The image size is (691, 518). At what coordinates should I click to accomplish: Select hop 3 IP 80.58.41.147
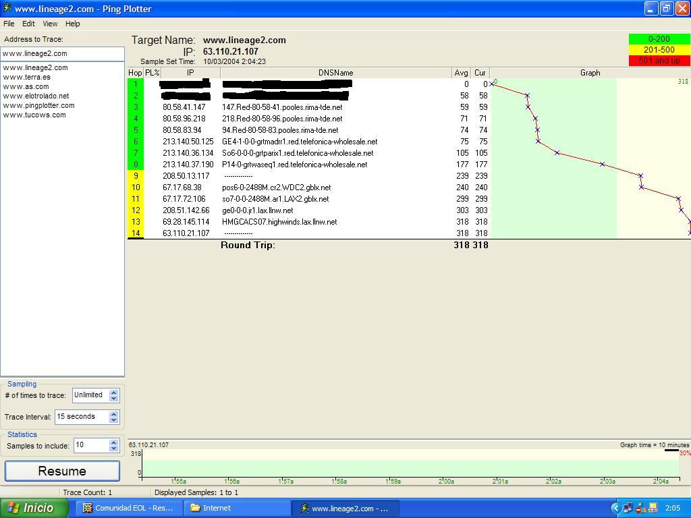pos(184,107)
